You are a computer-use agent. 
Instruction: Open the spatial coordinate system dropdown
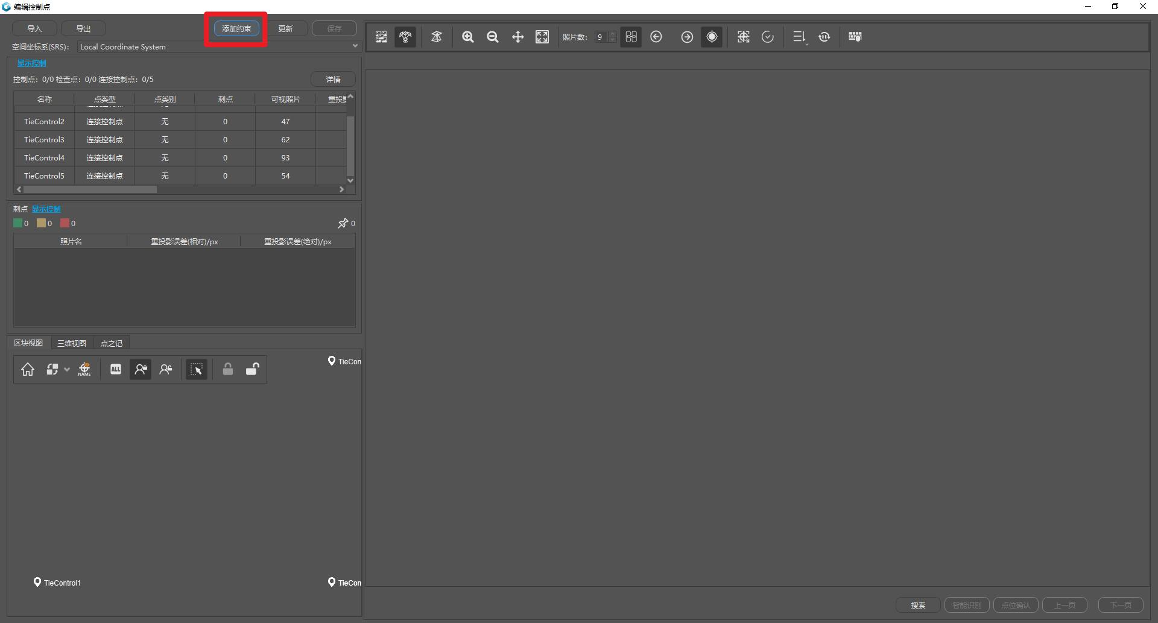coord(218,46)
